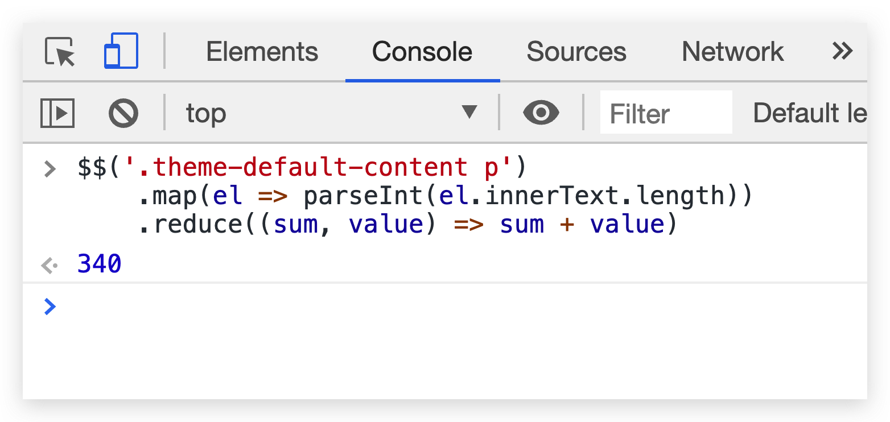Screen dimensions: 890x422
Task: Open the 'top' JavaScript context selector
Action: [x=330, y=113]
